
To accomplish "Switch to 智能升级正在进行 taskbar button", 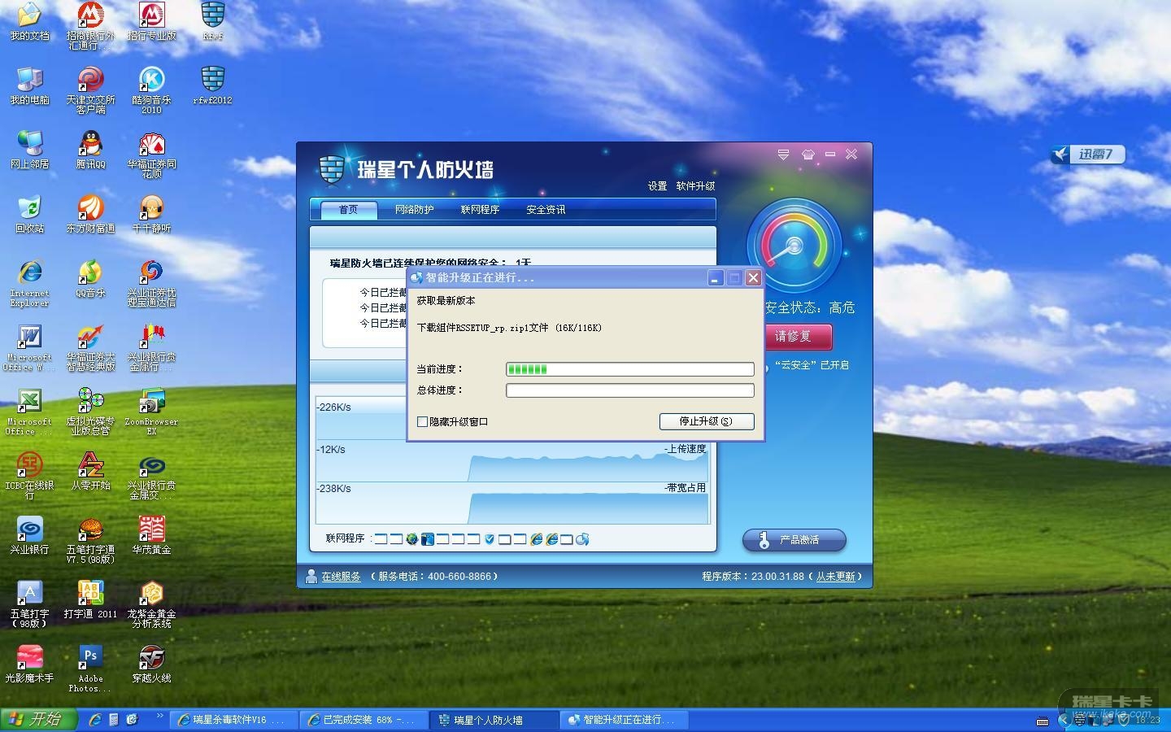I will (625, 720).
